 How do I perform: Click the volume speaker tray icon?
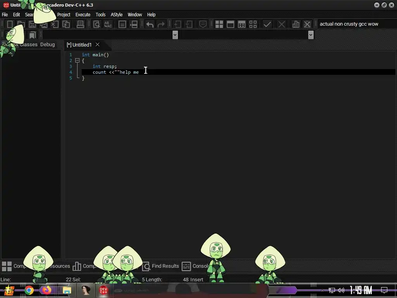341,290
